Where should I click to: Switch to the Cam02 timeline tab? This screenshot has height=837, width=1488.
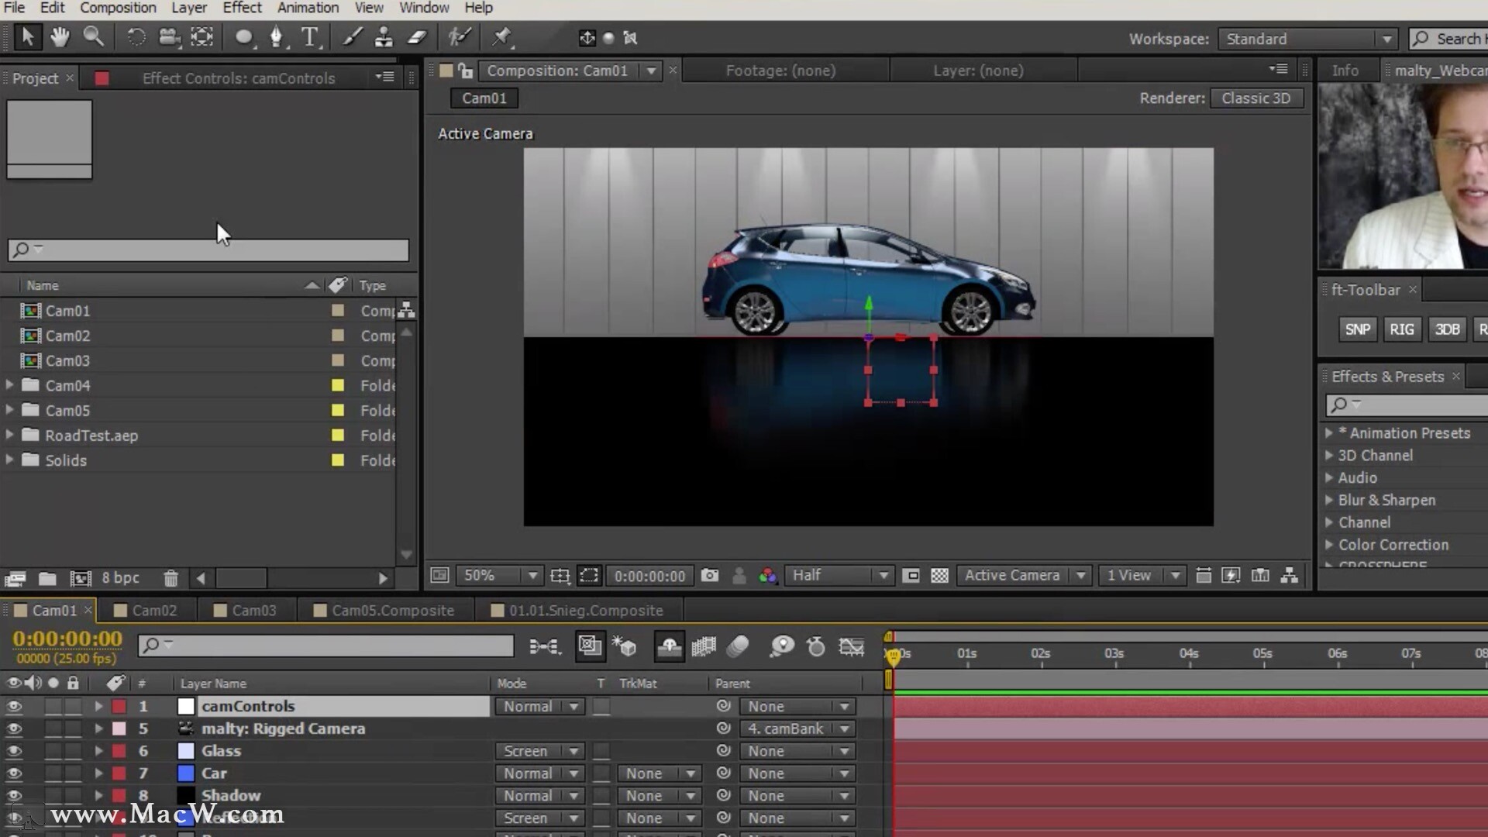point(153,610)
